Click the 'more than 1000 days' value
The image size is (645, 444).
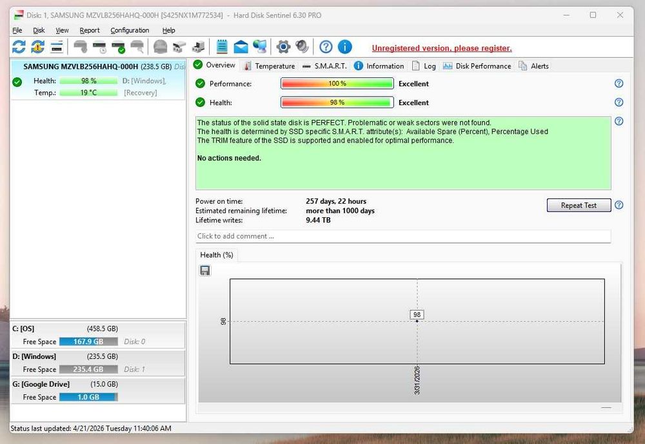point(340,211)
